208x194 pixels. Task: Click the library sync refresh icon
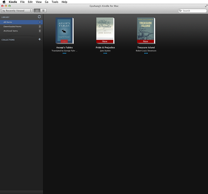[x=39, y=17]
